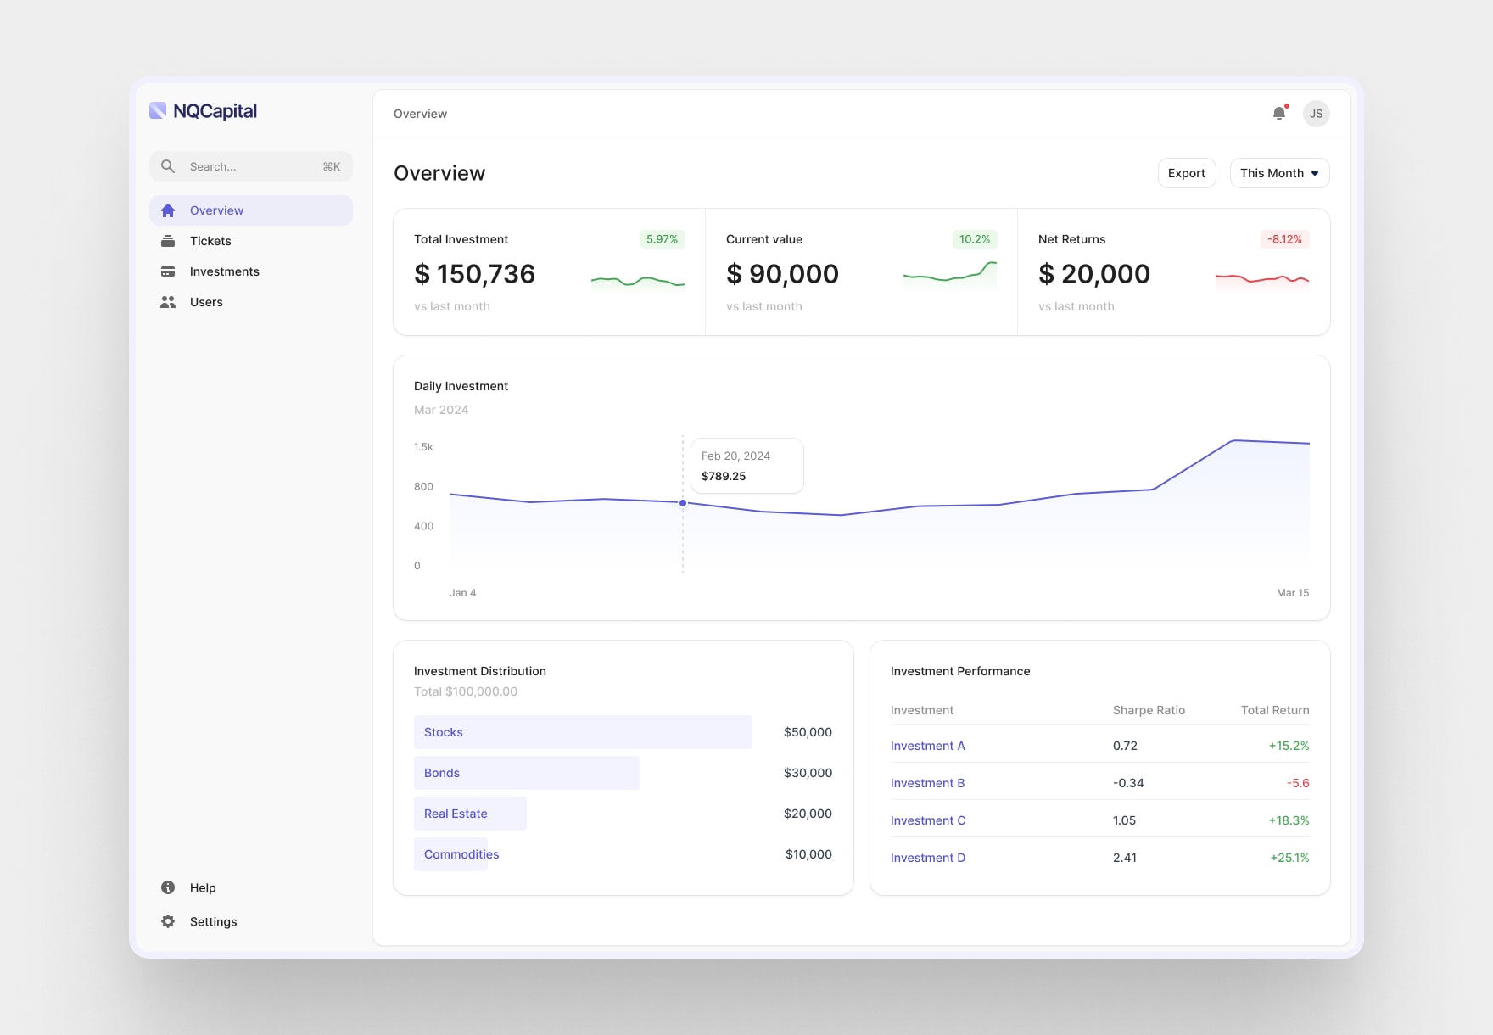The image size is (1493, 1035).
Task: Click the Overview breadcrumb in top bar
Action: (420, 114)
